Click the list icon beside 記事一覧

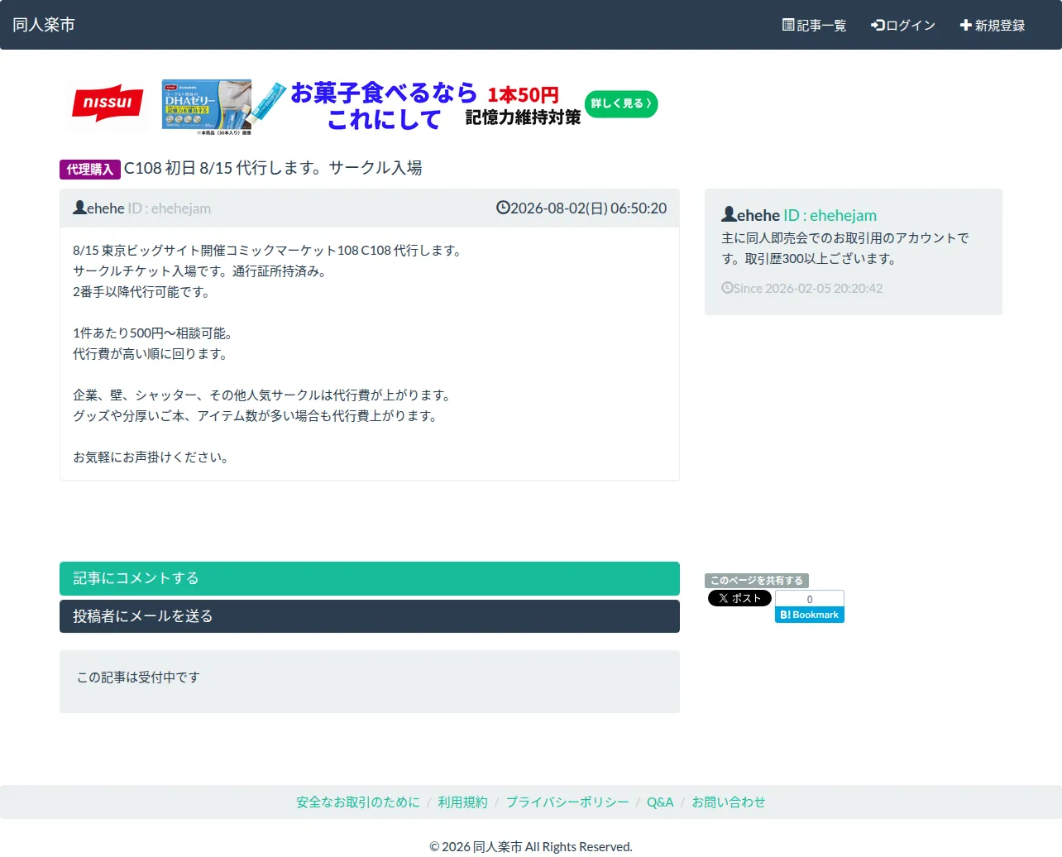pos(788,25)
